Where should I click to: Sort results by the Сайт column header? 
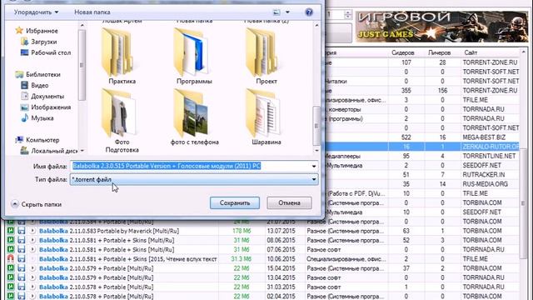click(x=471, y=52)
